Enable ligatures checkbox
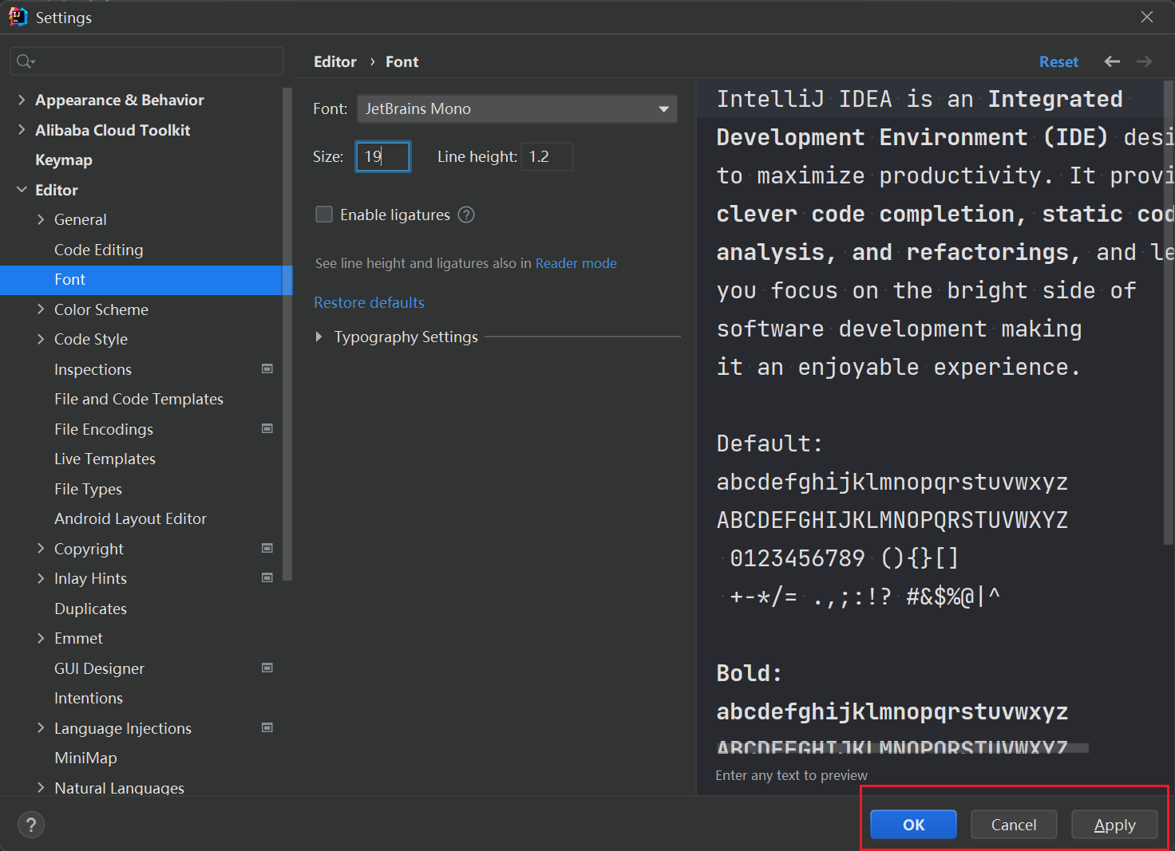 324,215
